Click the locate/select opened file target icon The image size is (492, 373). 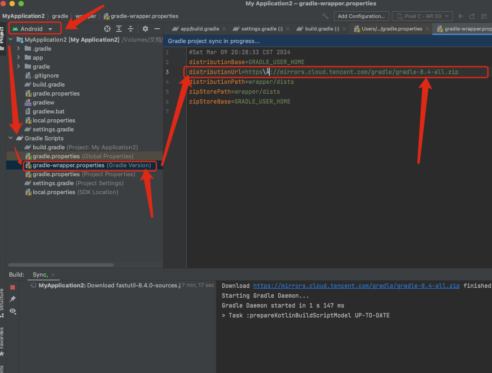click(107, 29)
